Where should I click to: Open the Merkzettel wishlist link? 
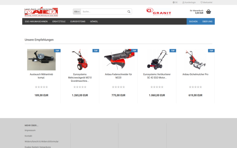[206, 2]
